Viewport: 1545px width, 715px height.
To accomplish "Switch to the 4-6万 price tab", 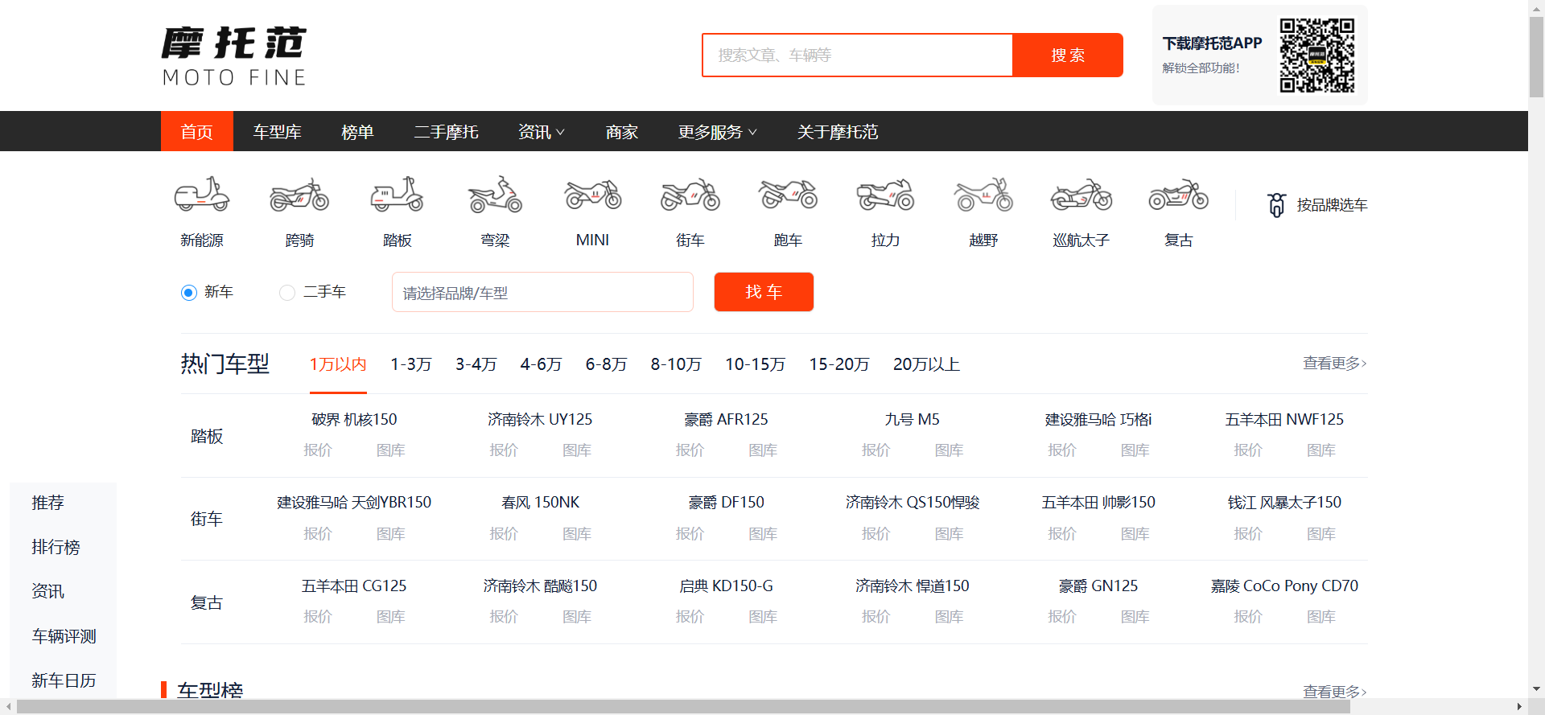I will click(x=541, y=364).
